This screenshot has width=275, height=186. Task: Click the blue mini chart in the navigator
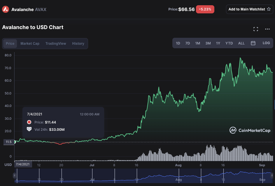point(143,176)
